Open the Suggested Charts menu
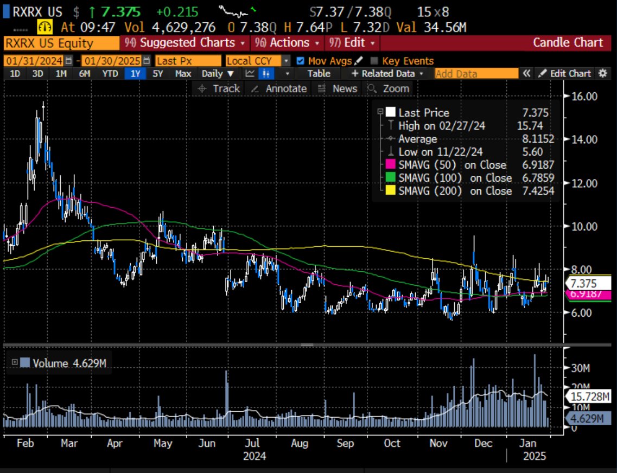This screenshot has width=617, height=473. pos(185,42)
